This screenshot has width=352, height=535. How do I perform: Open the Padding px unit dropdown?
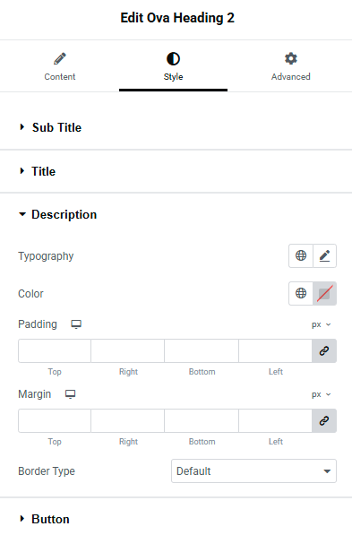point(321,324)
